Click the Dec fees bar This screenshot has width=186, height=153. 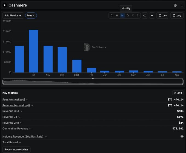click(x=62, y=60)
